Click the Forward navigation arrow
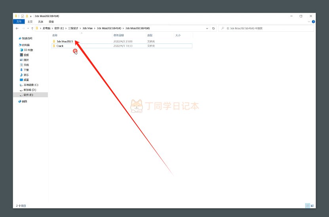Screen dimensions: 329x217 (x=23, y=28)
